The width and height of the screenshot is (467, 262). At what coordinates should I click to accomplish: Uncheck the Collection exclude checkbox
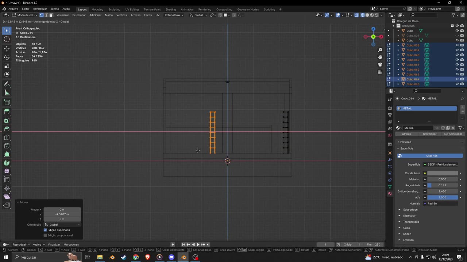(x=452, y=26)
